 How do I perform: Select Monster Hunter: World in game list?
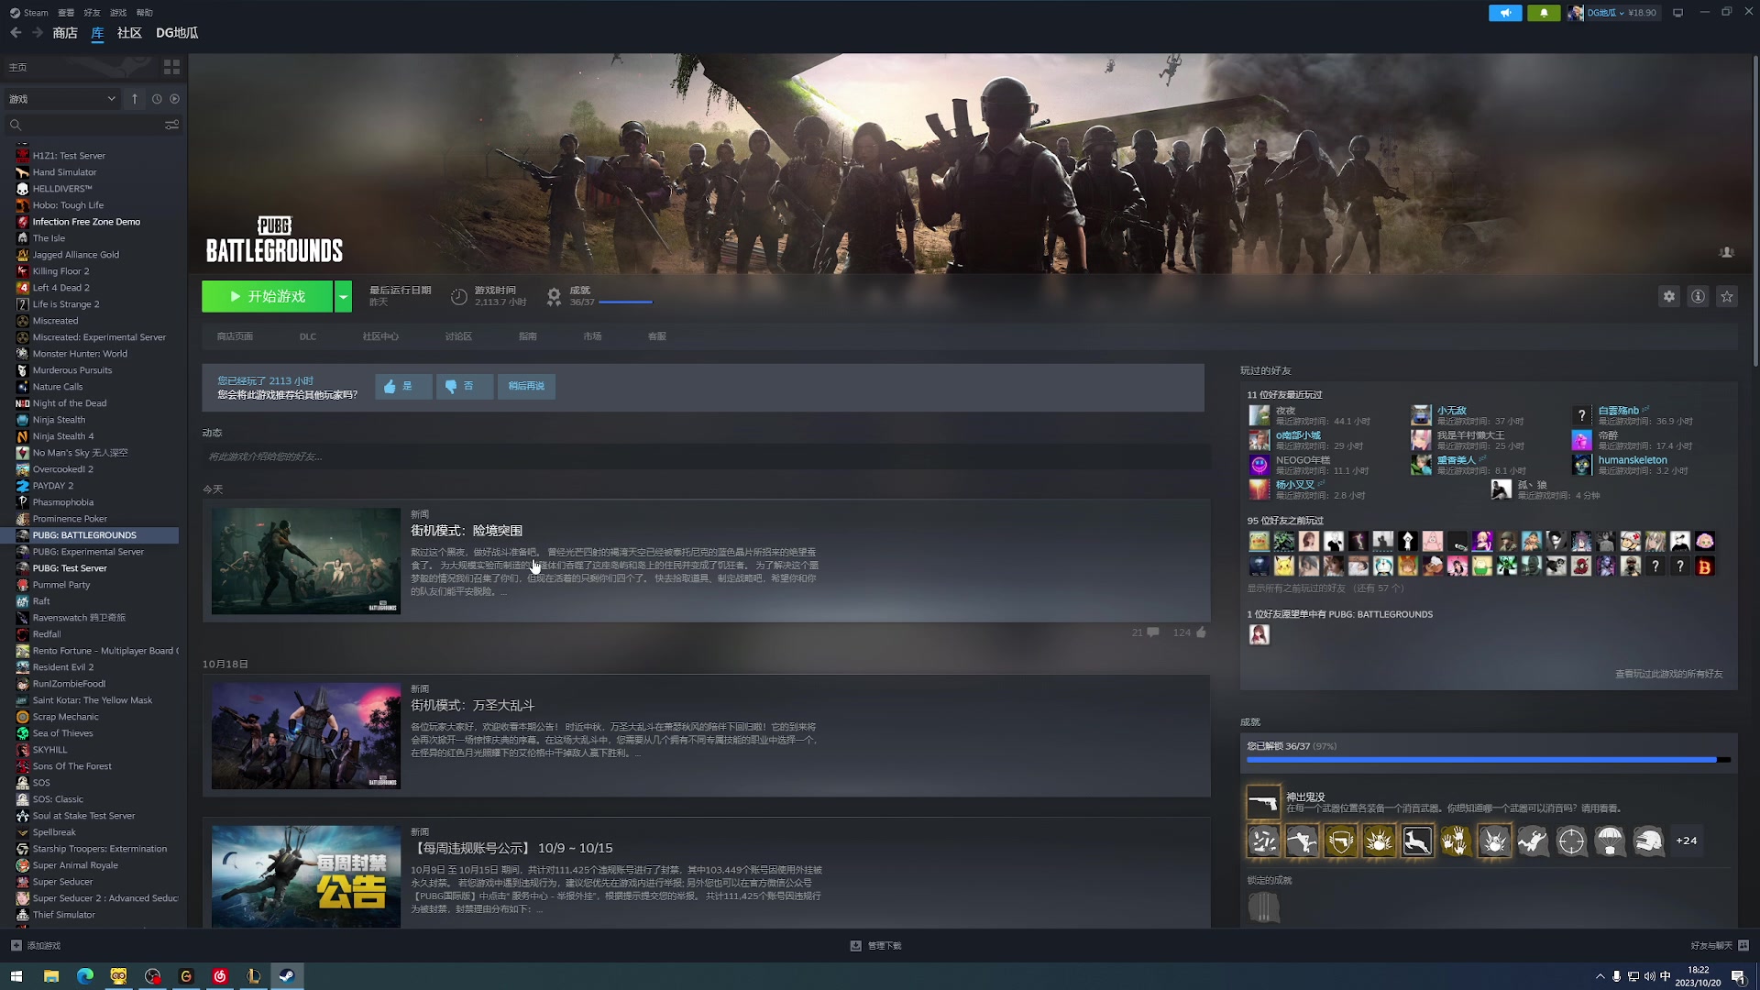pos(80,354)
